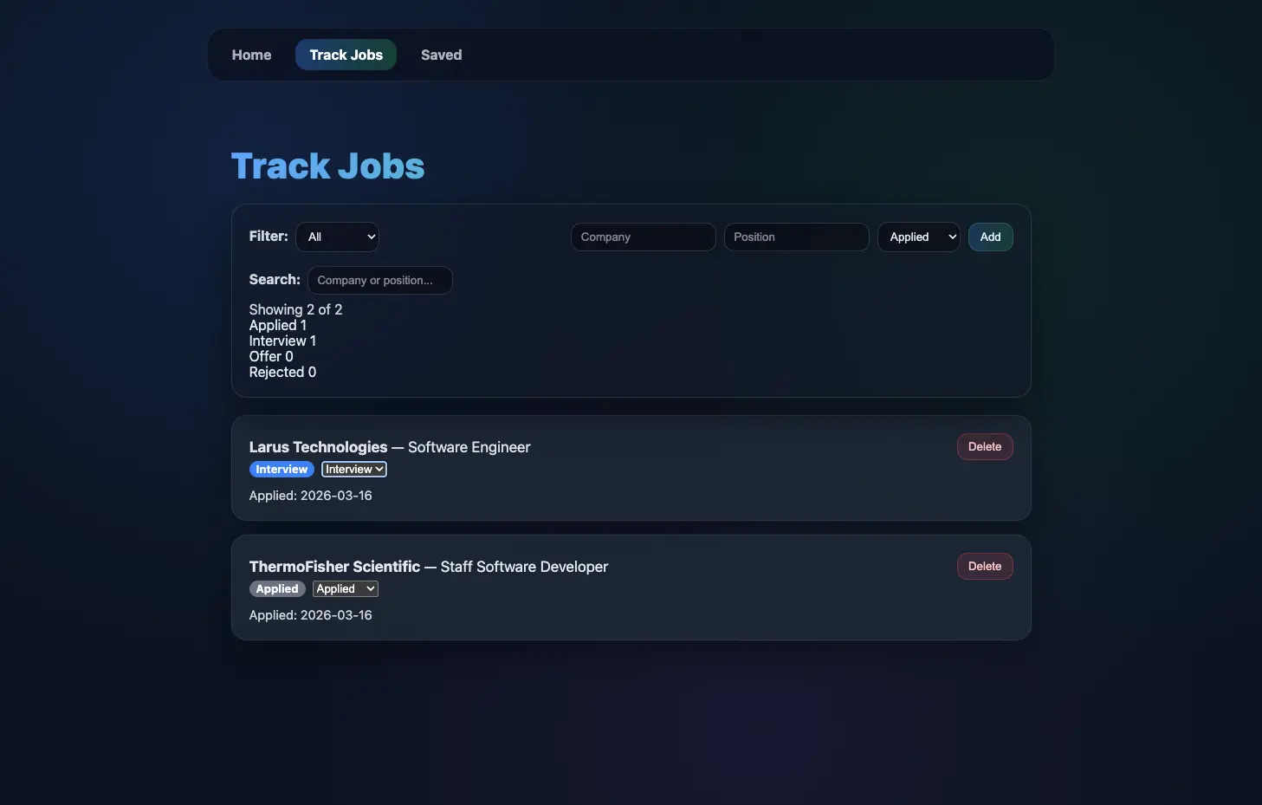Click the Software Engineer position text
Viewport: 1262px width, 805px height.
point(469,447)
